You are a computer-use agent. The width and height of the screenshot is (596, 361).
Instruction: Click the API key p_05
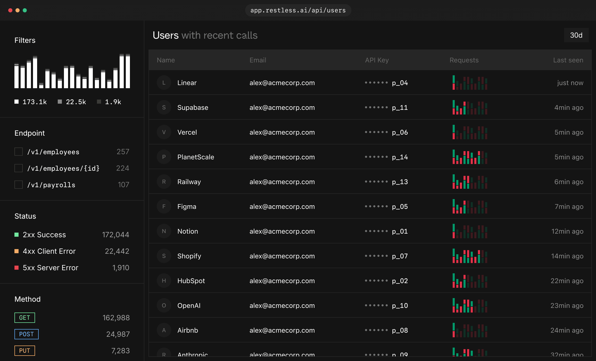coord(400,207)
